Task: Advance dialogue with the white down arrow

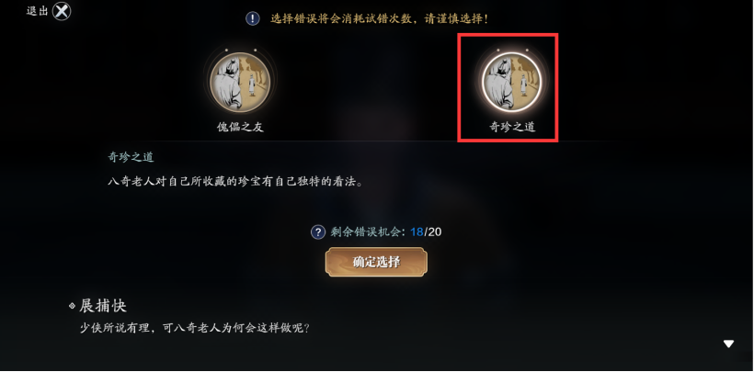Action: tap(728, 344)
